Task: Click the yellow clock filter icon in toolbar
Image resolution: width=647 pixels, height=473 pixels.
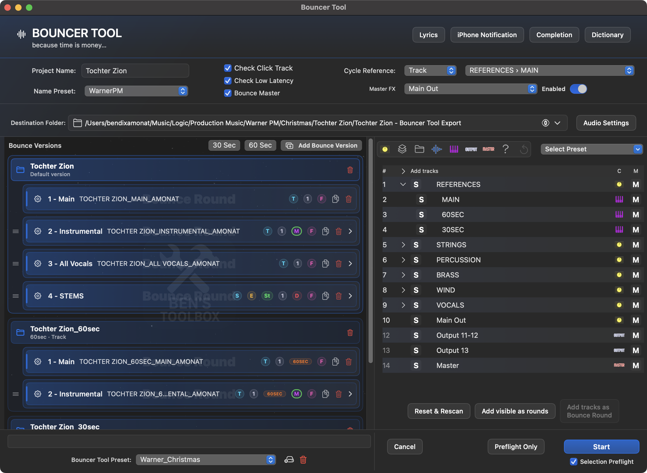Action: click(x=385, y=149)
